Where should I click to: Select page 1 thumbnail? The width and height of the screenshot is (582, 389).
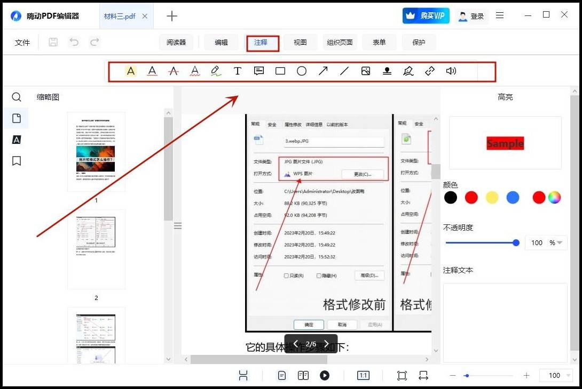[96, 152]
